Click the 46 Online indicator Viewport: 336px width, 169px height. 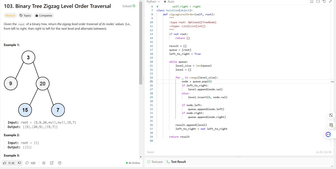(x=133, y=163)
